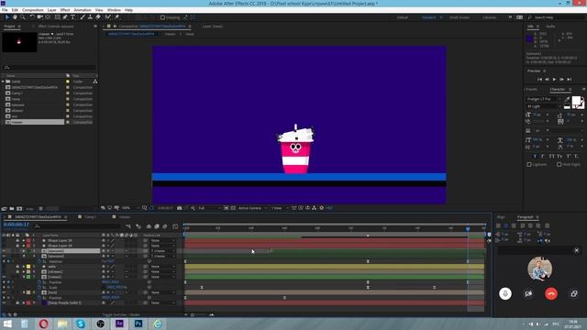This screenshot has width=587, height=330.
Task: Click the Project panel search field
Action: pyautogui.click(x=49, y=67)
